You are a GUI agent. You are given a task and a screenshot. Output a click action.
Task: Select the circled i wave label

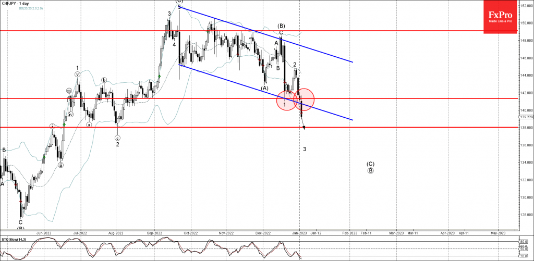coord(52,127)
